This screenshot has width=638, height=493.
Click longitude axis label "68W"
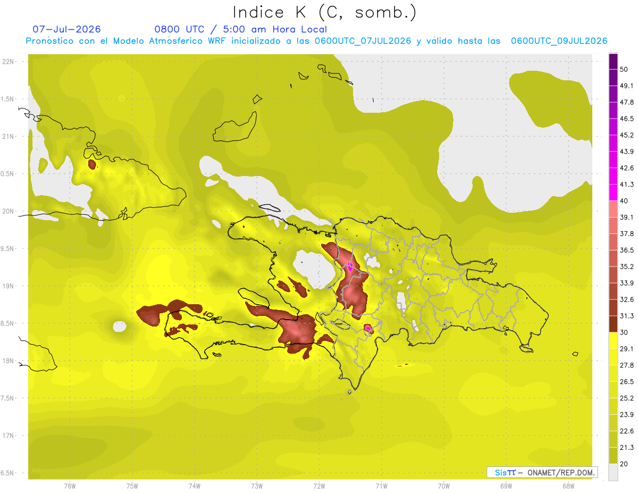(x=568, y=486)
